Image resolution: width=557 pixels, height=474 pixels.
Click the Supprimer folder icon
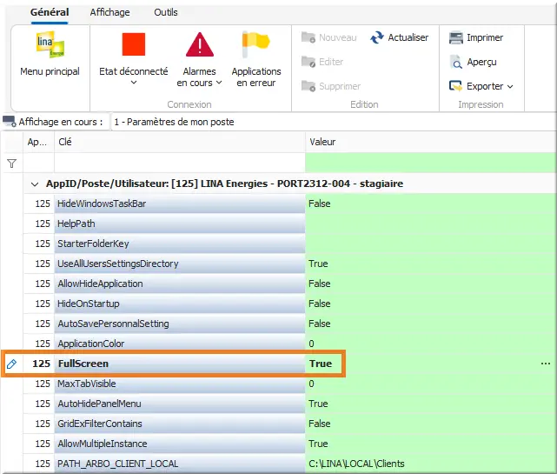308,86
